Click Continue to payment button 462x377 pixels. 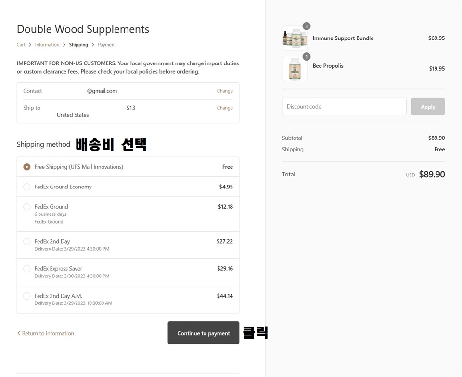203,333
